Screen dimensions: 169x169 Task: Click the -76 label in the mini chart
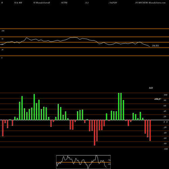pyautogui.click(x=109, y=160)
